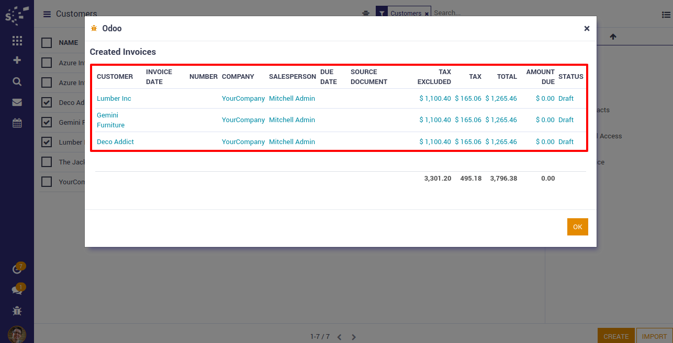Click OK to dismiss Created Invoices
The image size is (673, 343).
578,227
